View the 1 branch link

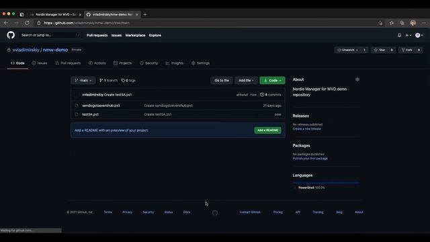108,81
